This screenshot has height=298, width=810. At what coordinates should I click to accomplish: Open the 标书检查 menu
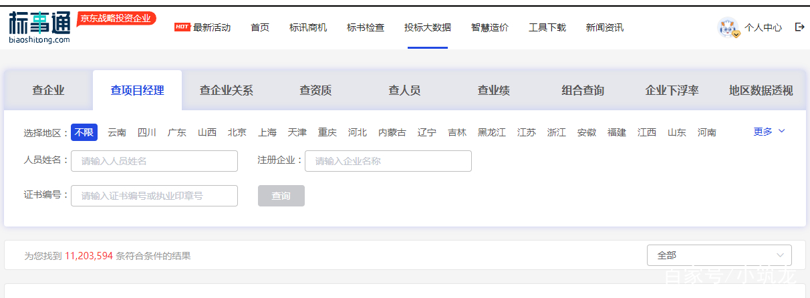[x=366, y=27]
